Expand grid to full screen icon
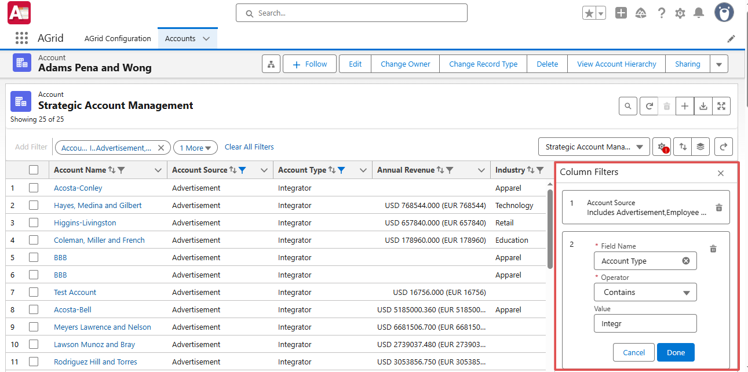748x372 pixels. click(x=721, y=106)
